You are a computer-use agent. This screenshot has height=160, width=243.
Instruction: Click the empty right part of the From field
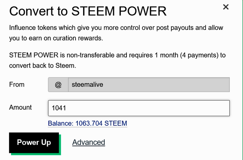coord(190,85)
